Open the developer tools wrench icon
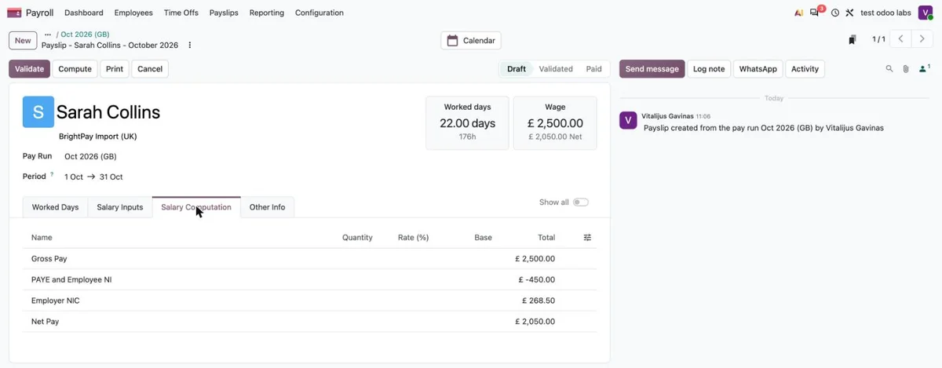The width and height of the screenshot is (942, 368). pyautogui.click(x=849, y=13)
